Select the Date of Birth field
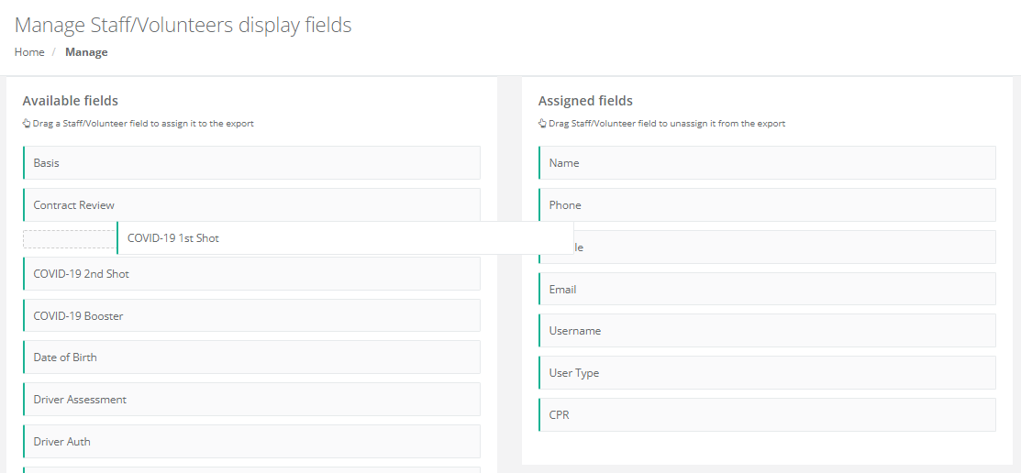Viewport: 1021px width, 473px height. 251,357
